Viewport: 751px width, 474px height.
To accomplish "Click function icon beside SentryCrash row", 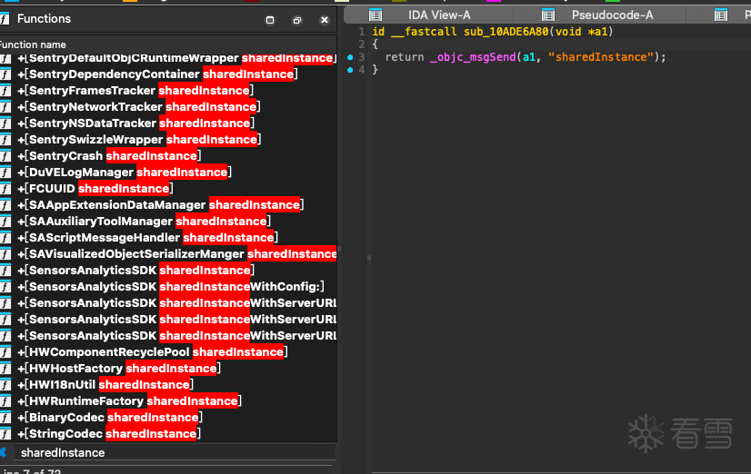I will (5, 155).
